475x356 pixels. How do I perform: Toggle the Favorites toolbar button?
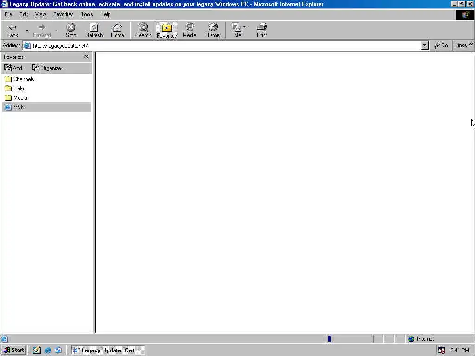167,30
